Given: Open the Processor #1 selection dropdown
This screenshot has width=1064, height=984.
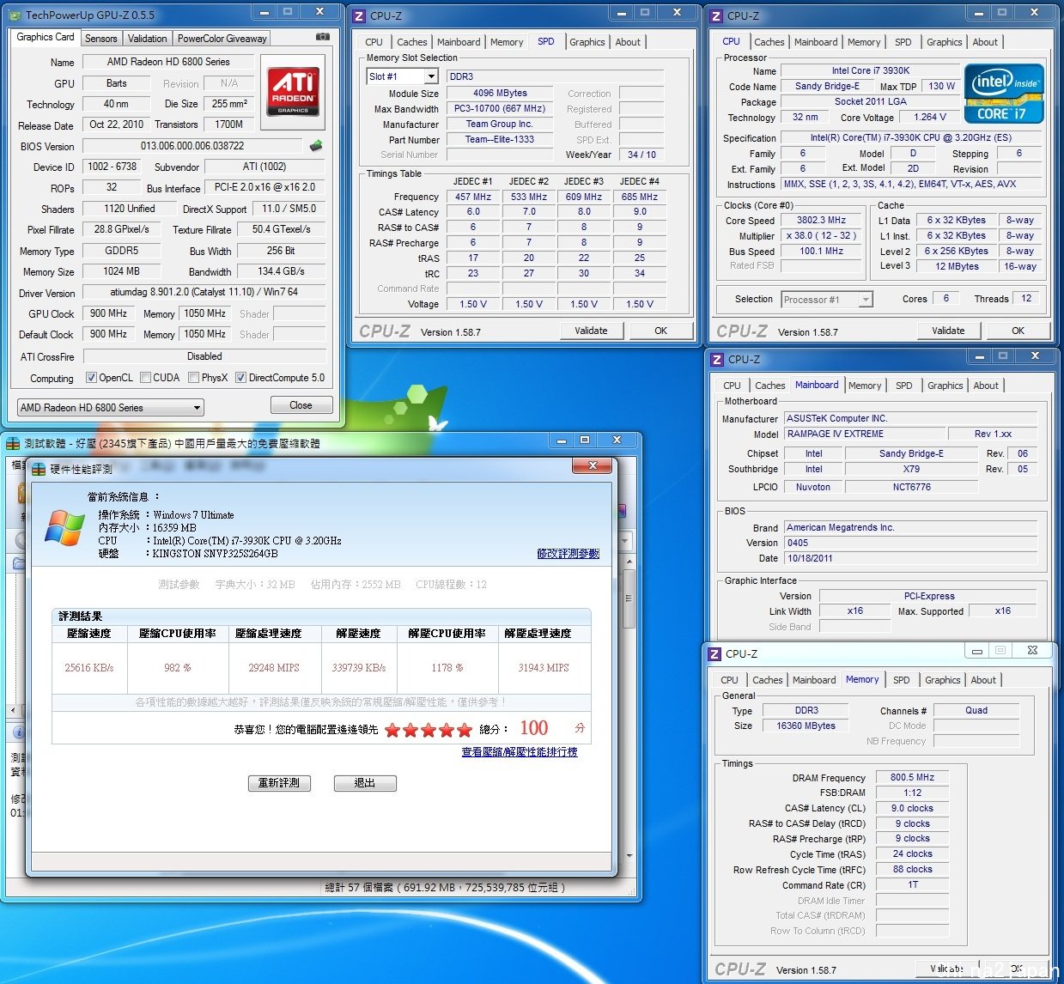Looking at the screenshot, I should tap(827, 300).
